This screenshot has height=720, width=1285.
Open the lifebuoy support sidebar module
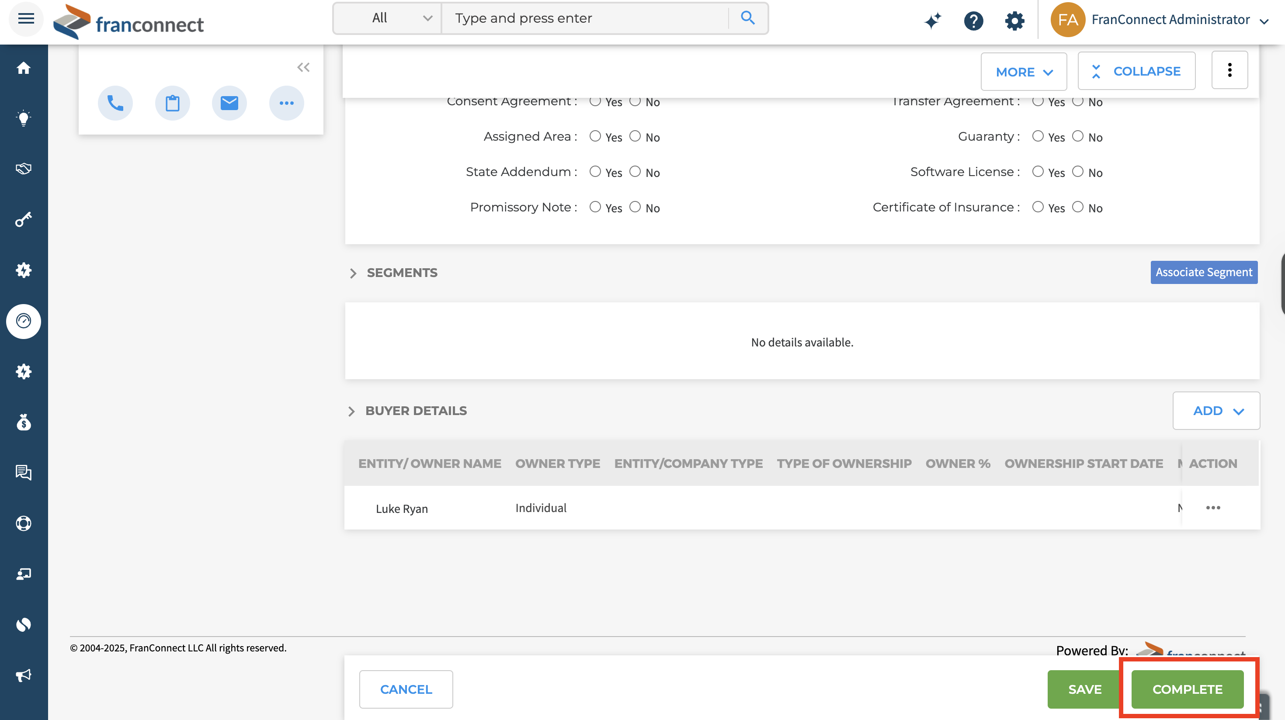[24, 523]
